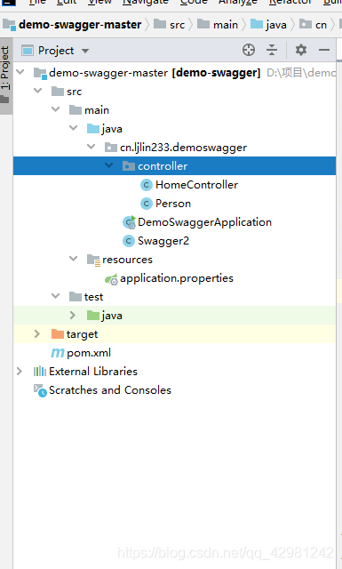Collapse the demo-swagger-master root node
The height and width of the screenshot is (569, 342).
20,72
